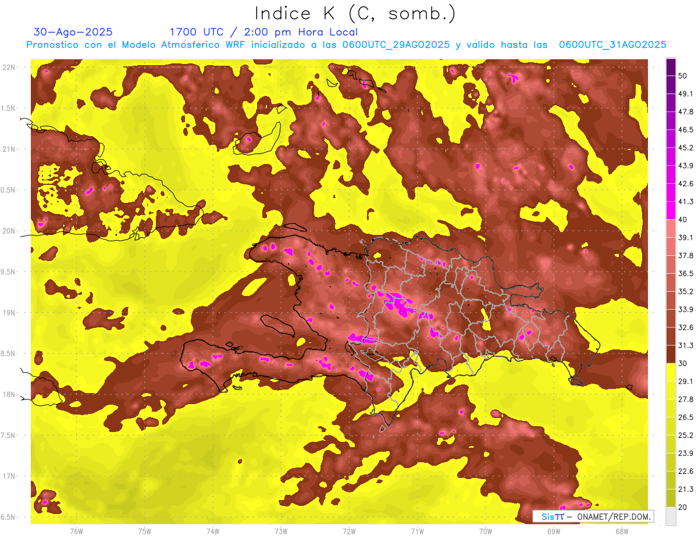
Task: Click the "SisTT – ONAMET/REP.DOM." credit box
Action: coord(593,516)
